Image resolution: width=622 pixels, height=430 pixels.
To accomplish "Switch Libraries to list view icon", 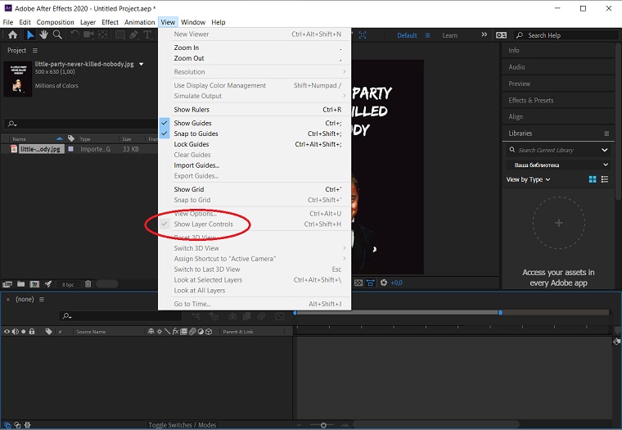I will pos(606,179).
